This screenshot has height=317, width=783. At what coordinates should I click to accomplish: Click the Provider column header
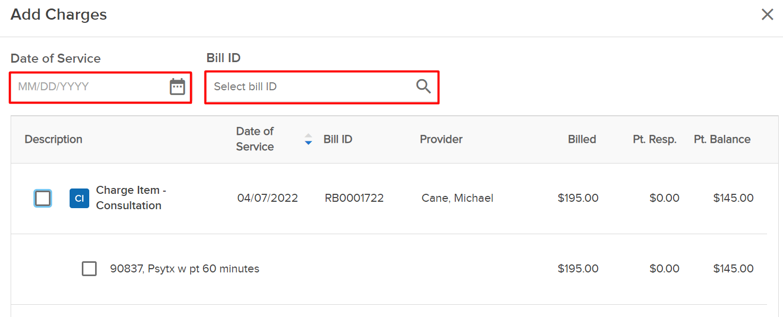click(441, 139)
